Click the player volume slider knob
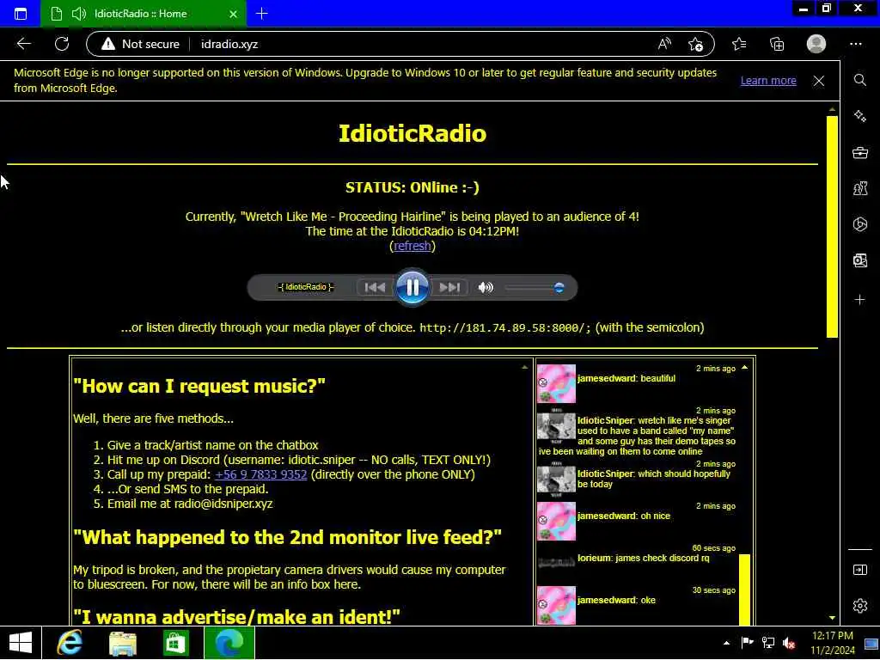Image resolution: width=880 pixels, height=660 pixels. click(559, 287)
